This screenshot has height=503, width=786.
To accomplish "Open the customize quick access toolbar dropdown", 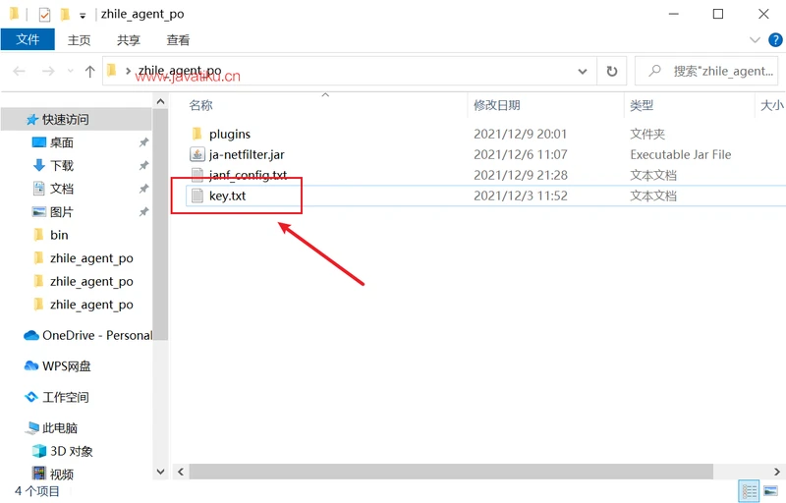I will point(83,15).
